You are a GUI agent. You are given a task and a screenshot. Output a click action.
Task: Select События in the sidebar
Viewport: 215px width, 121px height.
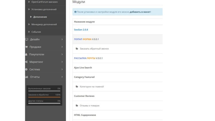coord(36,32)
